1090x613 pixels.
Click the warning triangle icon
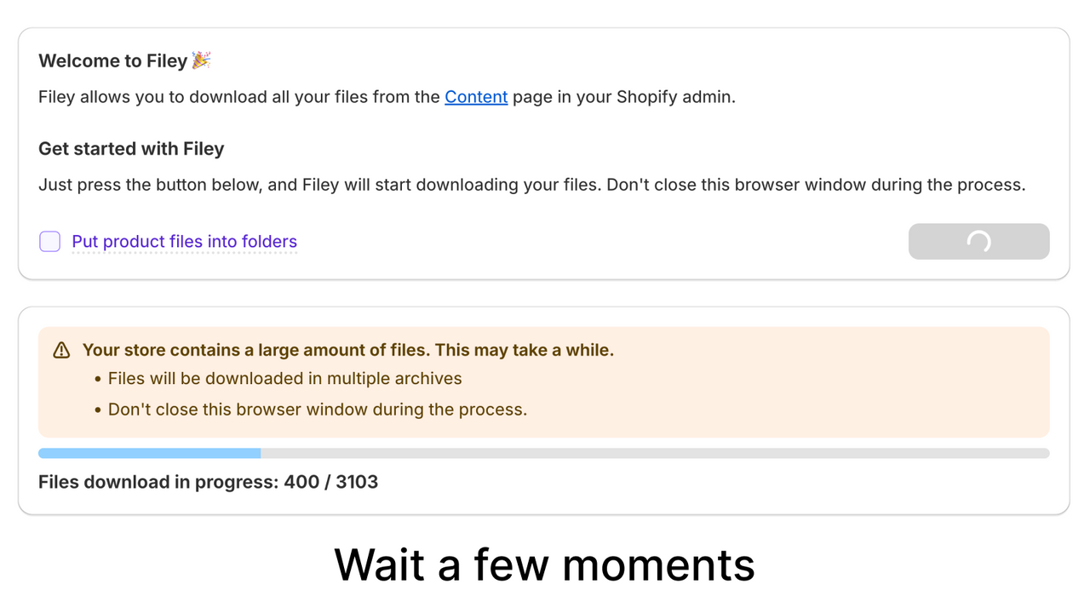coord(61,351)
